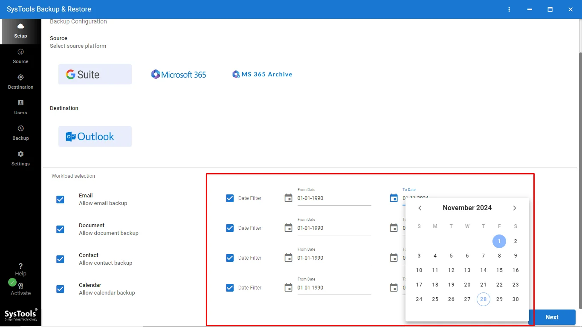Click Email To Date calendar icon

point(394,198)
